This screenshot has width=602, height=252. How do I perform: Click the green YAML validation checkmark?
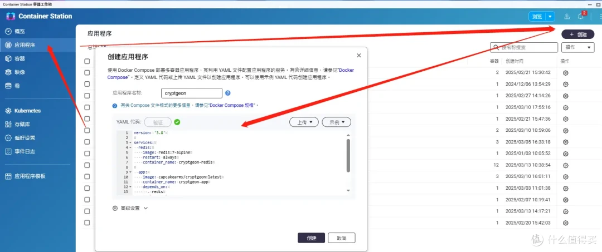point(177,122)
